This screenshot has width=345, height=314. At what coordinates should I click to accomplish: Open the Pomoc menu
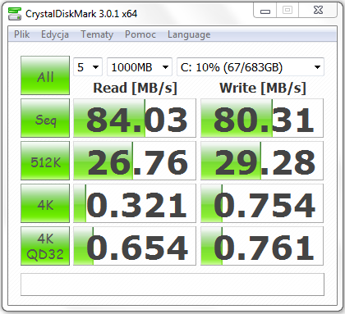tap(140, 34)
